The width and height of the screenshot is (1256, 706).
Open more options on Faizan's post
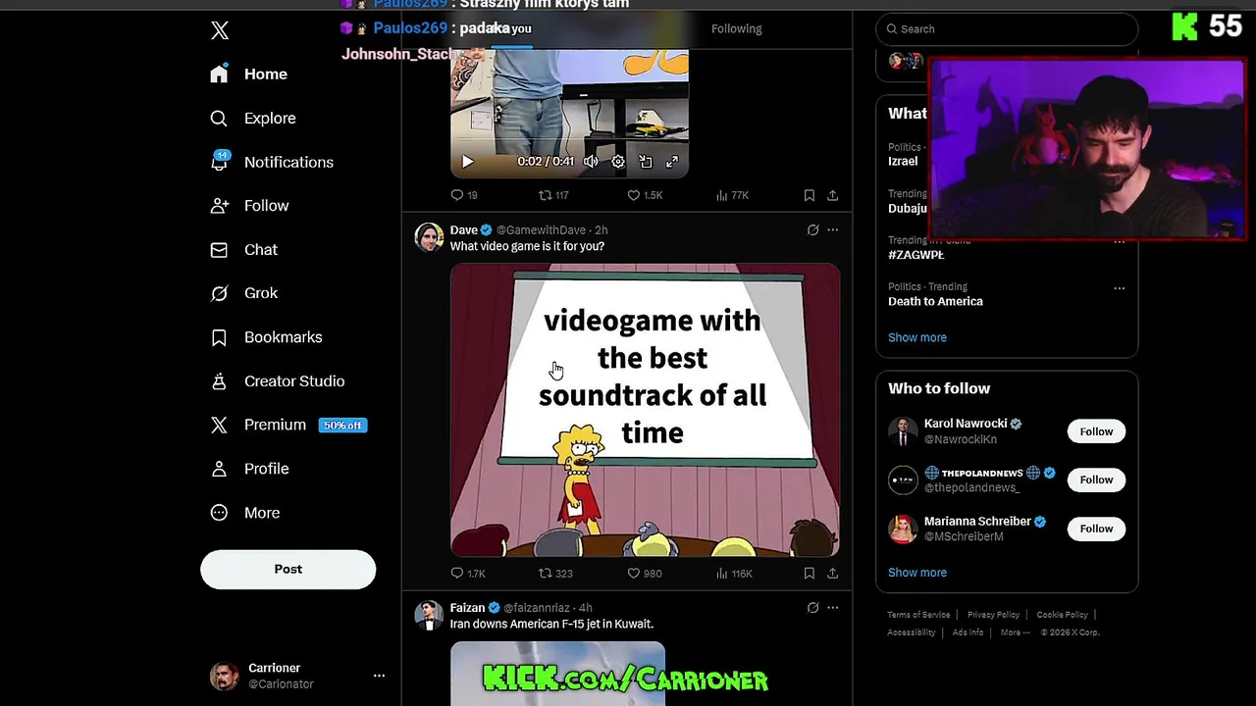832,608
